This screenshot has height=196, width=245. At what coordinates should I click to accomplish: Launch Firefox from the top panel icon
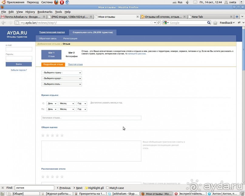56,2
